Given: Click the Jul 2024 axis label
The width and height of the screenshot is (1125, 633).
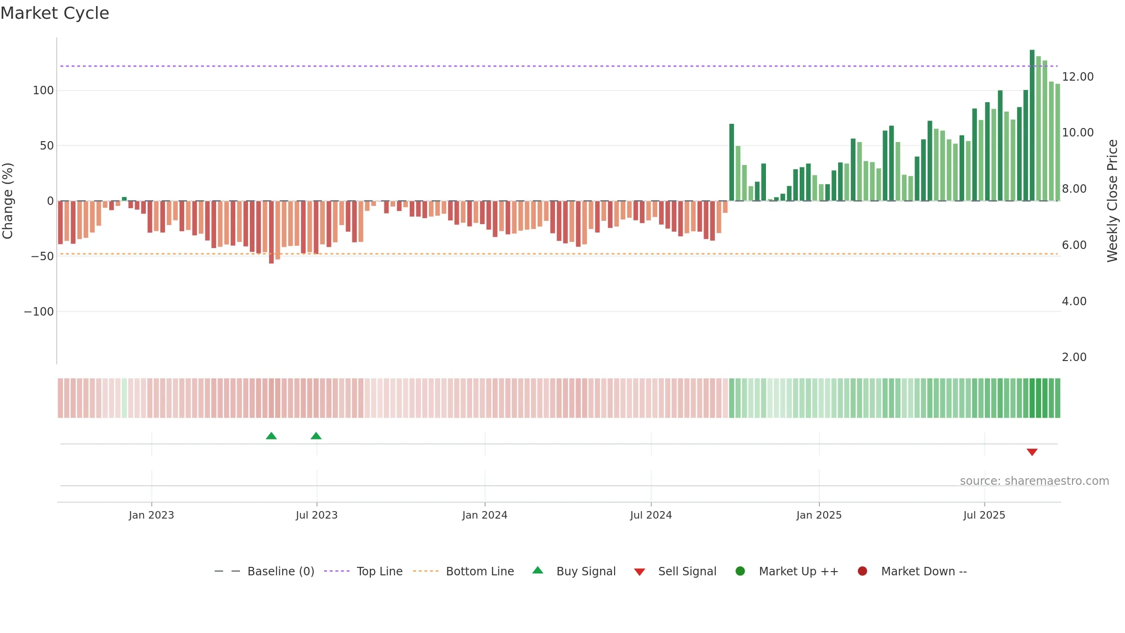Looking at the screenshot, I should coord(651,515).
